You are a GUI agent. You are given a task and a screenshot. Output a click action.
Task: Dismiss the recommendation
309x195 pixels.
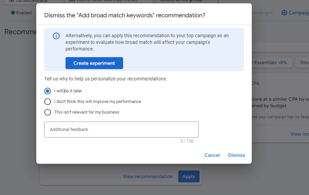coord(236,155)
